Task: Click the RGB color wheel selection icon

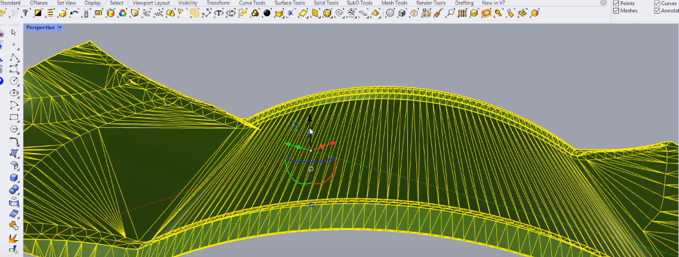Action: coord(123,13)
